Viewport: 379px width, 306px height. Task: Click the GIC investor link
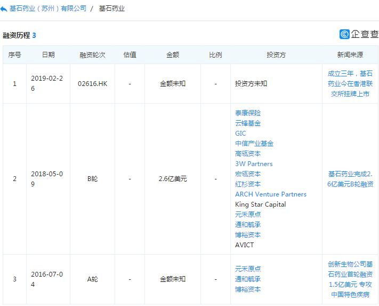(x=240, y=134)
